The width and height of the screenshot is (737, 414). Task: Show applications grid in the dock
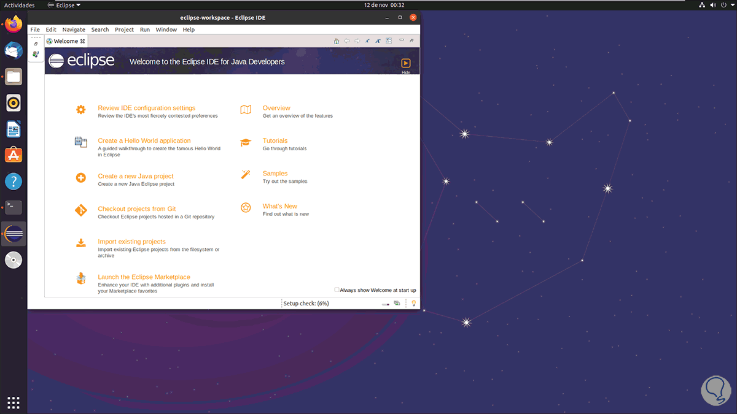14,402
